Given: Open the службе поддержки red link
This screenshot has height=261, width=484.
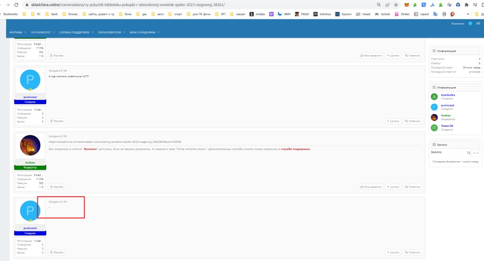Looking at the screenshot, I should click(295, 149).
